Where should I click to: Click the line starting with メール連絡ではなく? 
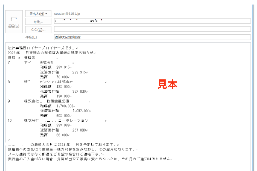[x=55, y=154]
